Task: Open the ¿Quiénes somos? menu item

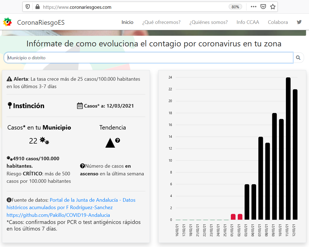Action: (x=208, y=22)
